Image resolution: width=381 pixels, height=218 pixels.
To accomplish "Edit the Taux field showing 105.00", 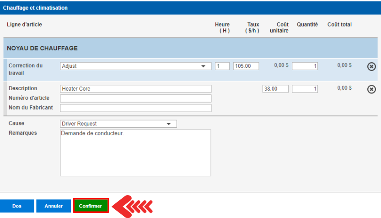I will point(246,66).
